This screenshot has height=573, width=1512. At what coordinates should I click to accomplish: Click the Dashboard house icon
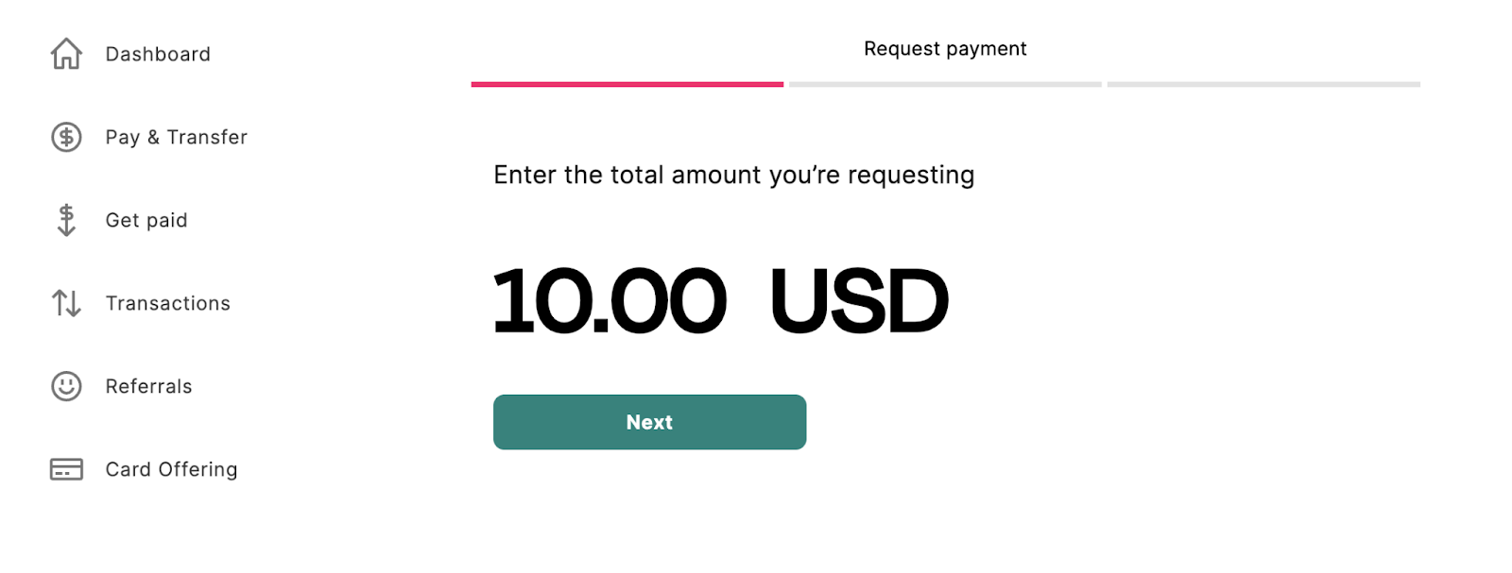pyautogui.click(x=66, y=54)
